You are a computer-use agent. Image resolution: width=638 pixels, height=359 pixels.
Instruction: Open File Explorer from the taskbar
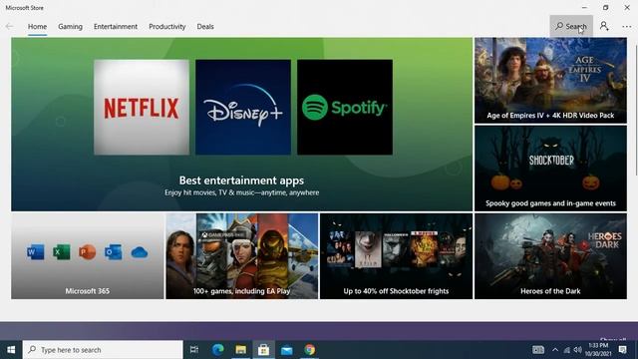241,350
